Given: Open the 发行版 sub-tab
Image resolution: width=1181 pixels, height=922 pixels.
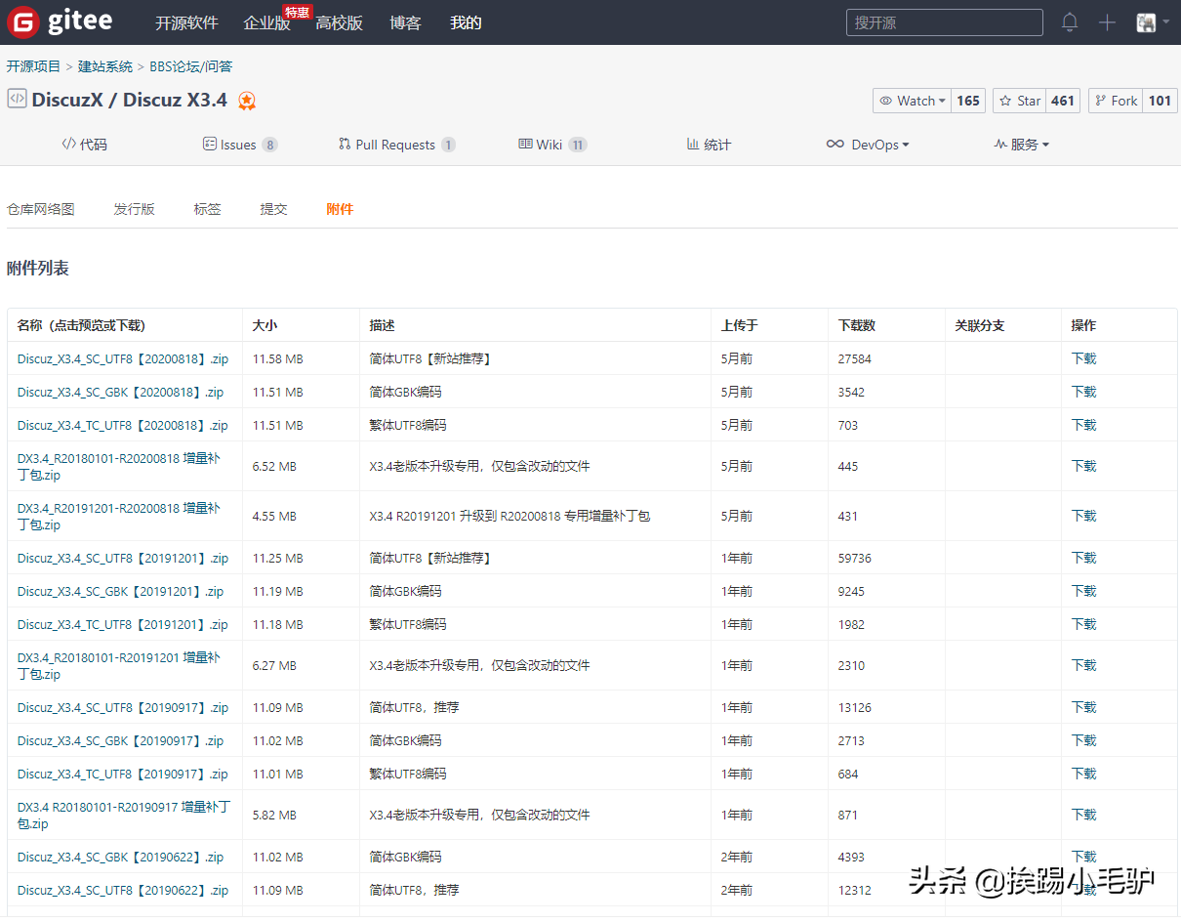Looking at the screenshot, I should (134, 209).
